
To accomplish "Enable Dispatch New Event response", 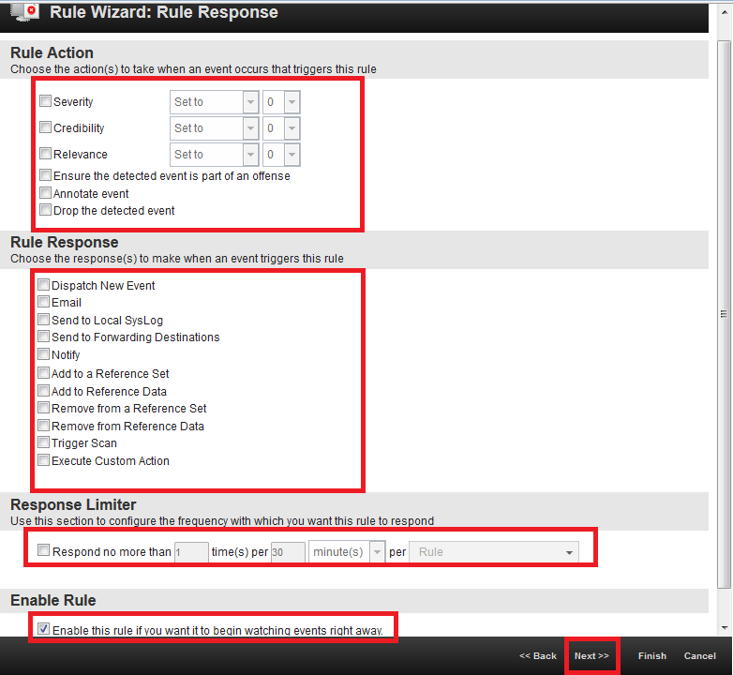I will click(43, 284).
